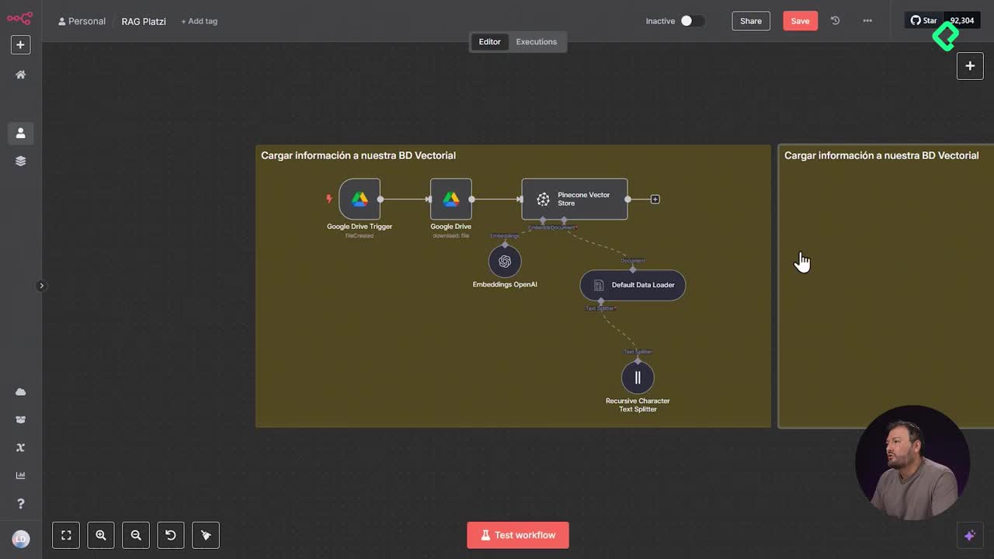
Task: Switch to the Executions tab
Action: click(x=536, y=41)
